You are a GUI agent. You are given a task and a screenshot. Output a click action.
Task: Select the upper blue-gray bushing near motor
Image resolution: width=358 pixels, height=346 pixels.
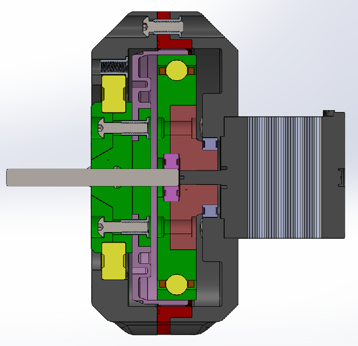pos(210,144)
